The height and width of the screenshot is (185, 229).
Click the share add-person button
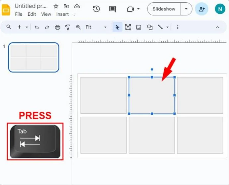coord(202,9)
